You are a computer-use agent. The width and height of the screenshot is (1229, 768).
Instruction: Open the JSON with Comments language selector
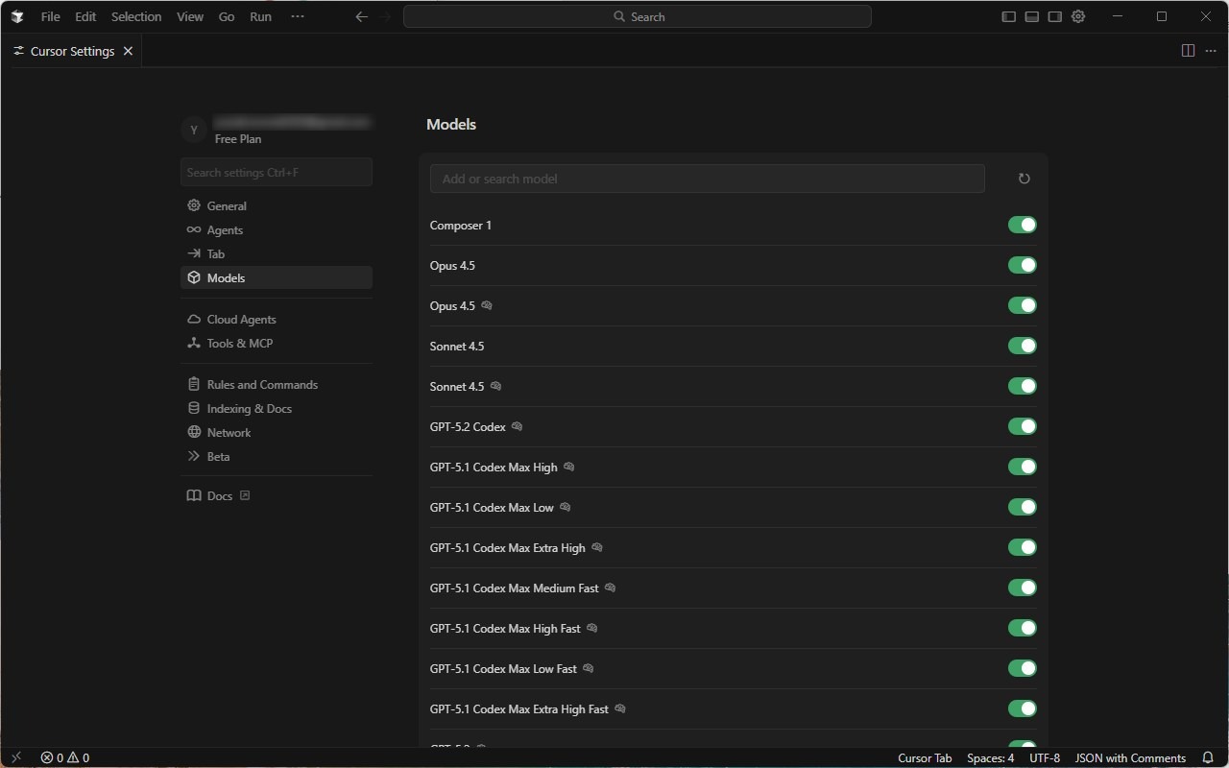tap(1130, 757)
